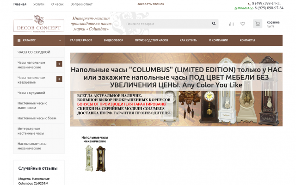Click the Decor Concept logo
The image size is (296, 185).
[x=39, y=24]
